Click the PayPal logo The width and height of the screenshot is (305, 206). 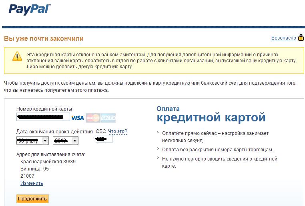tap(30, 9)
